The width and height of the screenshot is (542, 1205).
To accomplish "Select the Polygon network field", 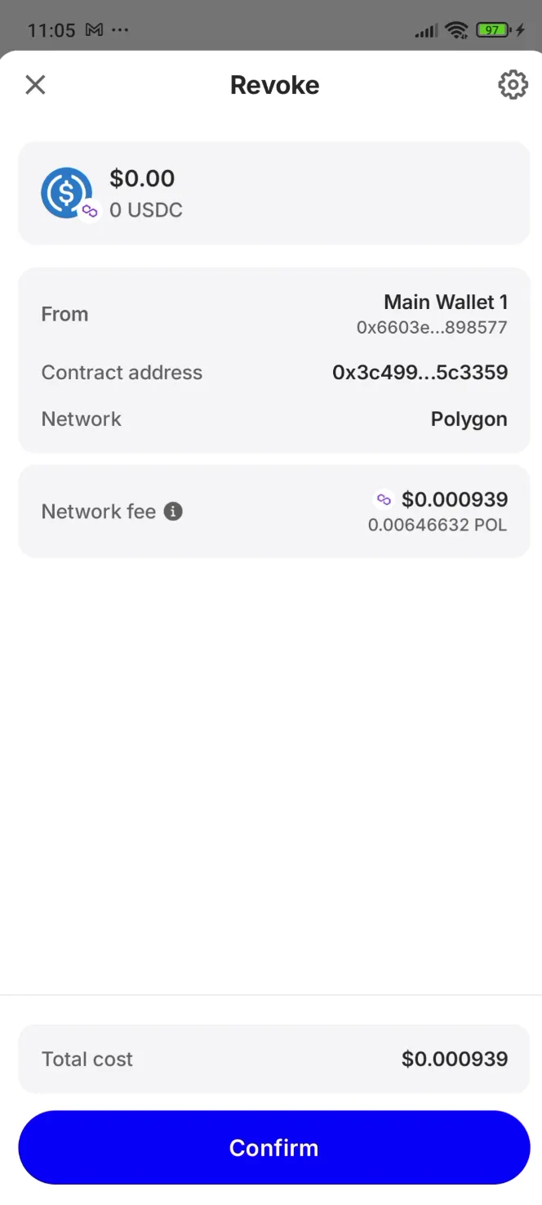I will [x=469, y=419].
